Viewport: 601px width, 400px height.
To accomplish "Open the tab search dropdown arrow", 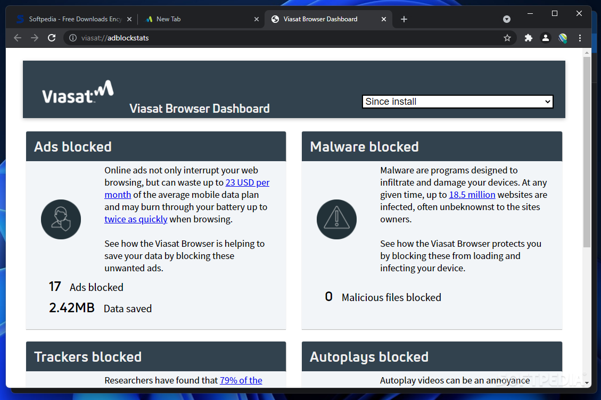I will pyautogui.click(x=507, y=19).
